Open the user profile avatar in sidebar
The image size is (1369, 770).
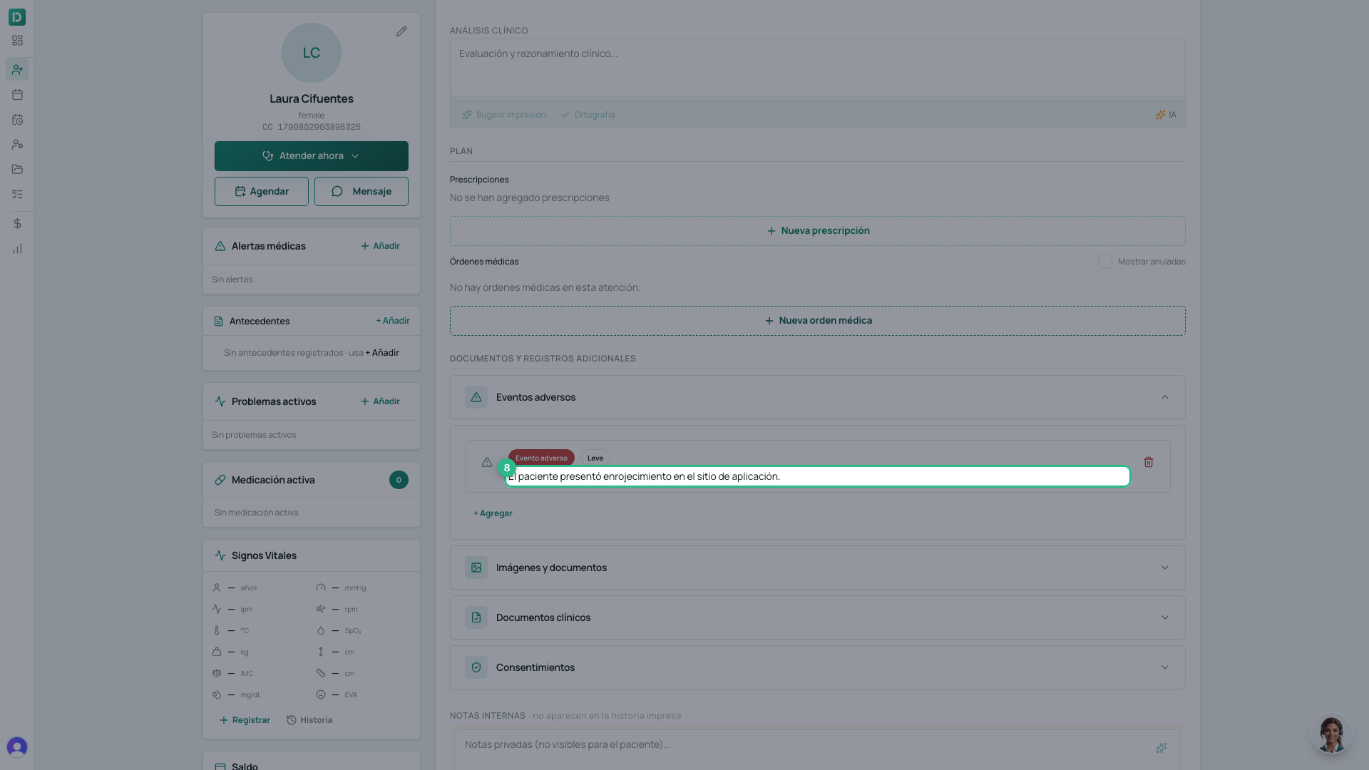click(x=17, y=746)
